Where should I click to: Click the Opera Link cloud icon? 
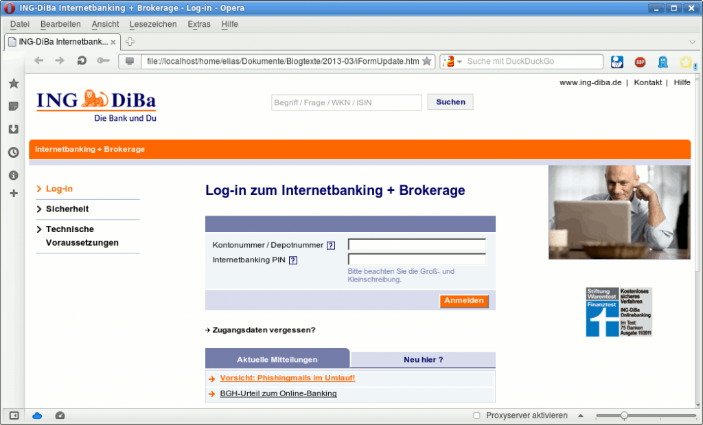tap(37, 415)
